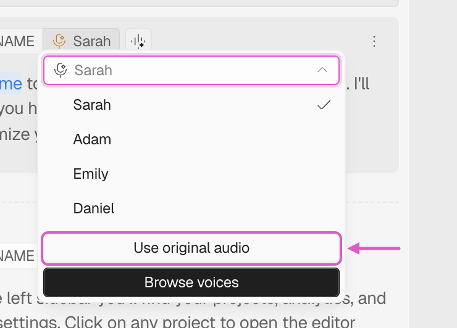Click the audio waveform sparkle icon button
The image size is (457, 328).
pyautogui.click(x=138, y=41)
